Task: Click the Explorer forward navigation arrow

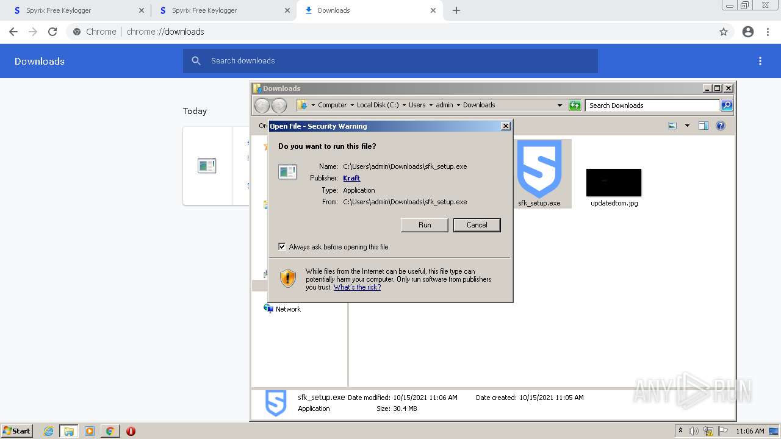Action: (x=279, y=105)
